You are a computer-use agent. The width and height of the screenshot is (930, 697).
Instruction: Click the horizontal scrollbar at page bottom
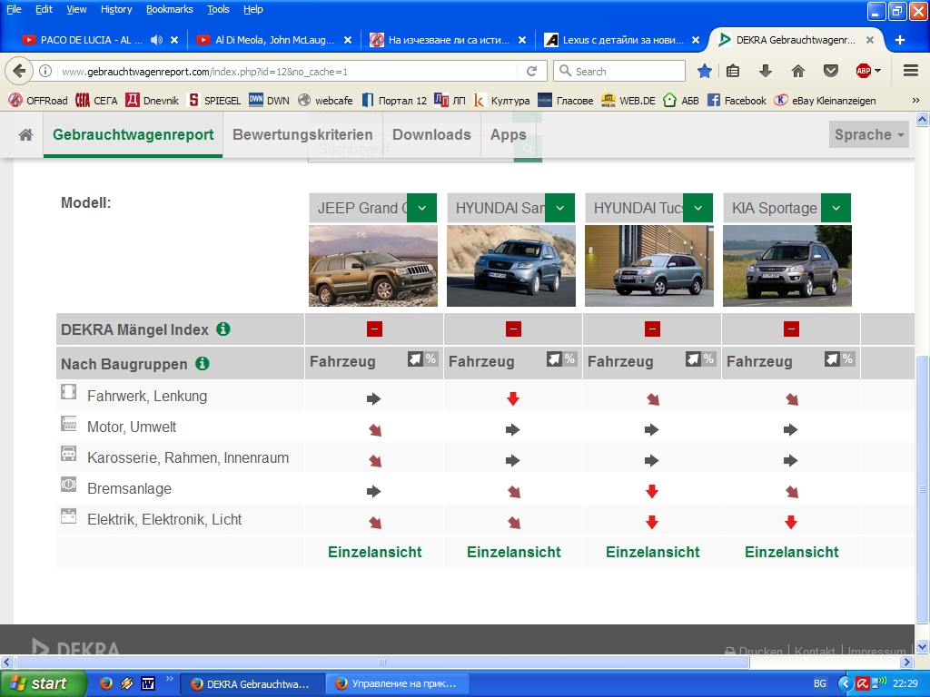click(x=381, y=662)
